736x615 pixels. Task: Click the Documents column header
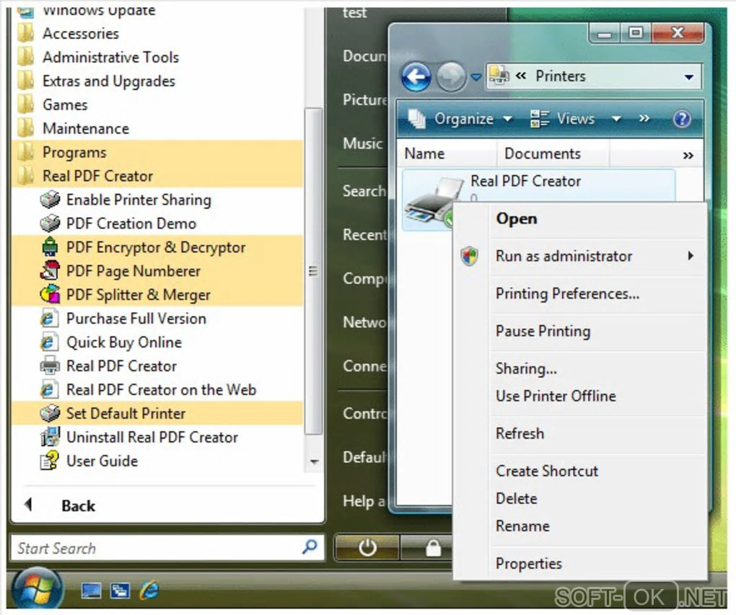553,154
